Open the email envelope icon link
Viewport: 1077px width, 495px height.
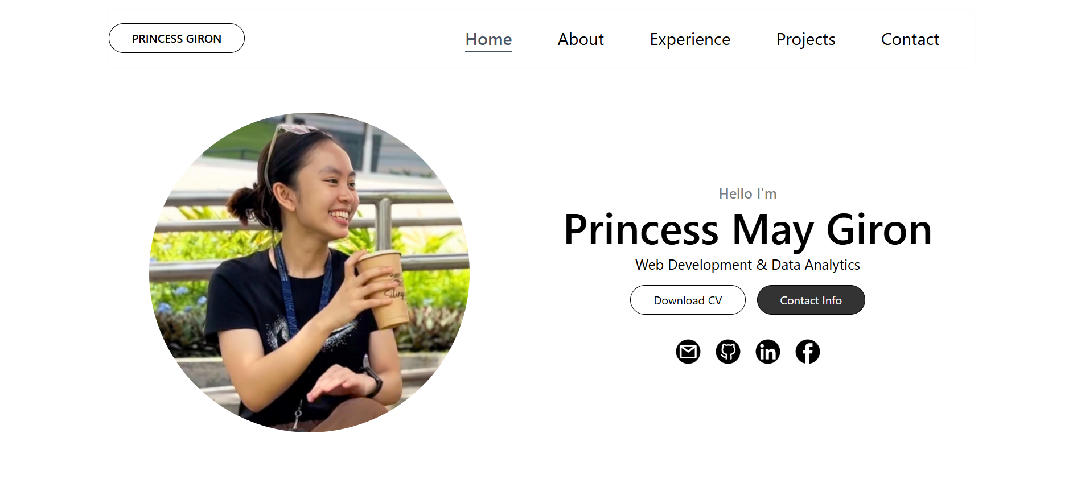click(x=688, y=352)
